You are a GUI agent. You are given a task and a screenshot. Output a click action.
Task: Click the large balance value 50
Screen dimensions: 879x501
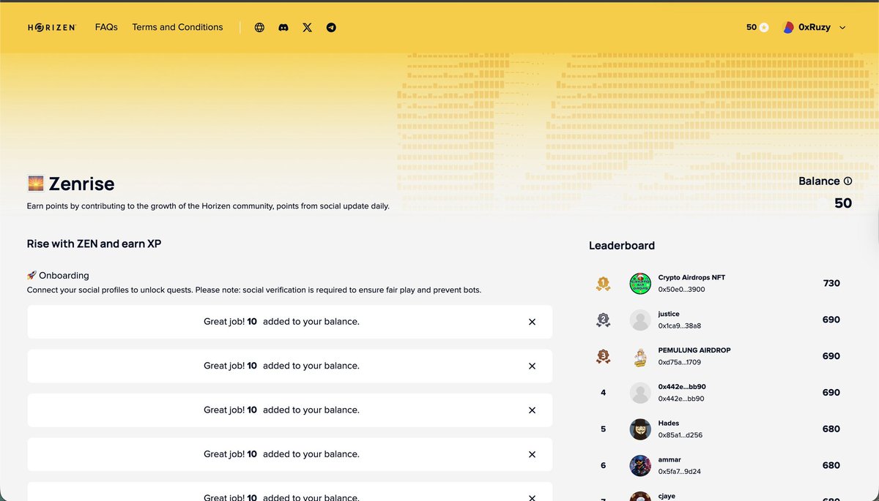coord(843,203)
